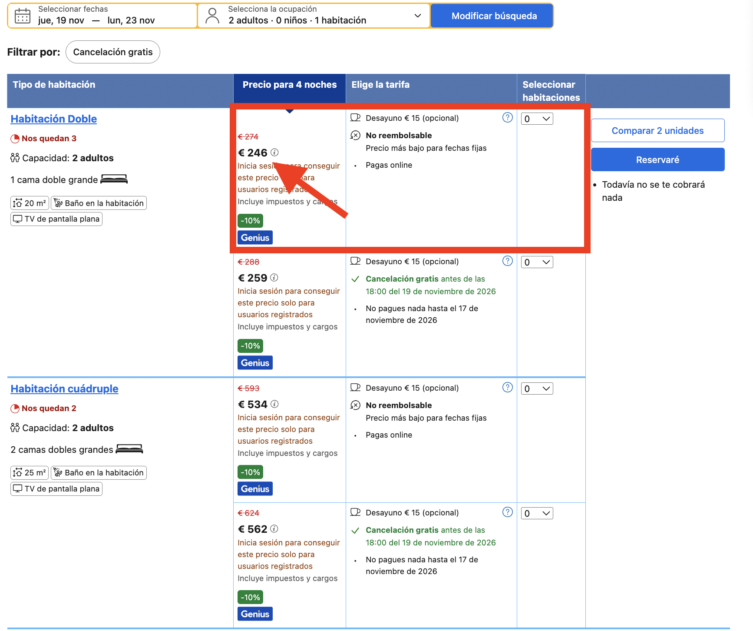Click the beds icon beside 2 camas dobles grandes
753x631 pixels.
pos(129,449)
